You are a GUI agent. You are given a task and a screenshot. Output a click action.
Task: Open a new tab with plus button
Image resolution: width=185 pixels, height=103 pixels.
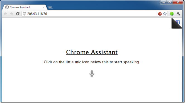point(50,7)
